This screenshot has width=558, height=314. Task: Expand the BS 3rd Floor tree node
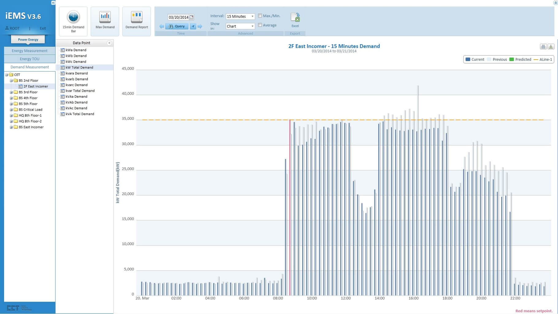pyautogui.click(x=11, y=92)
